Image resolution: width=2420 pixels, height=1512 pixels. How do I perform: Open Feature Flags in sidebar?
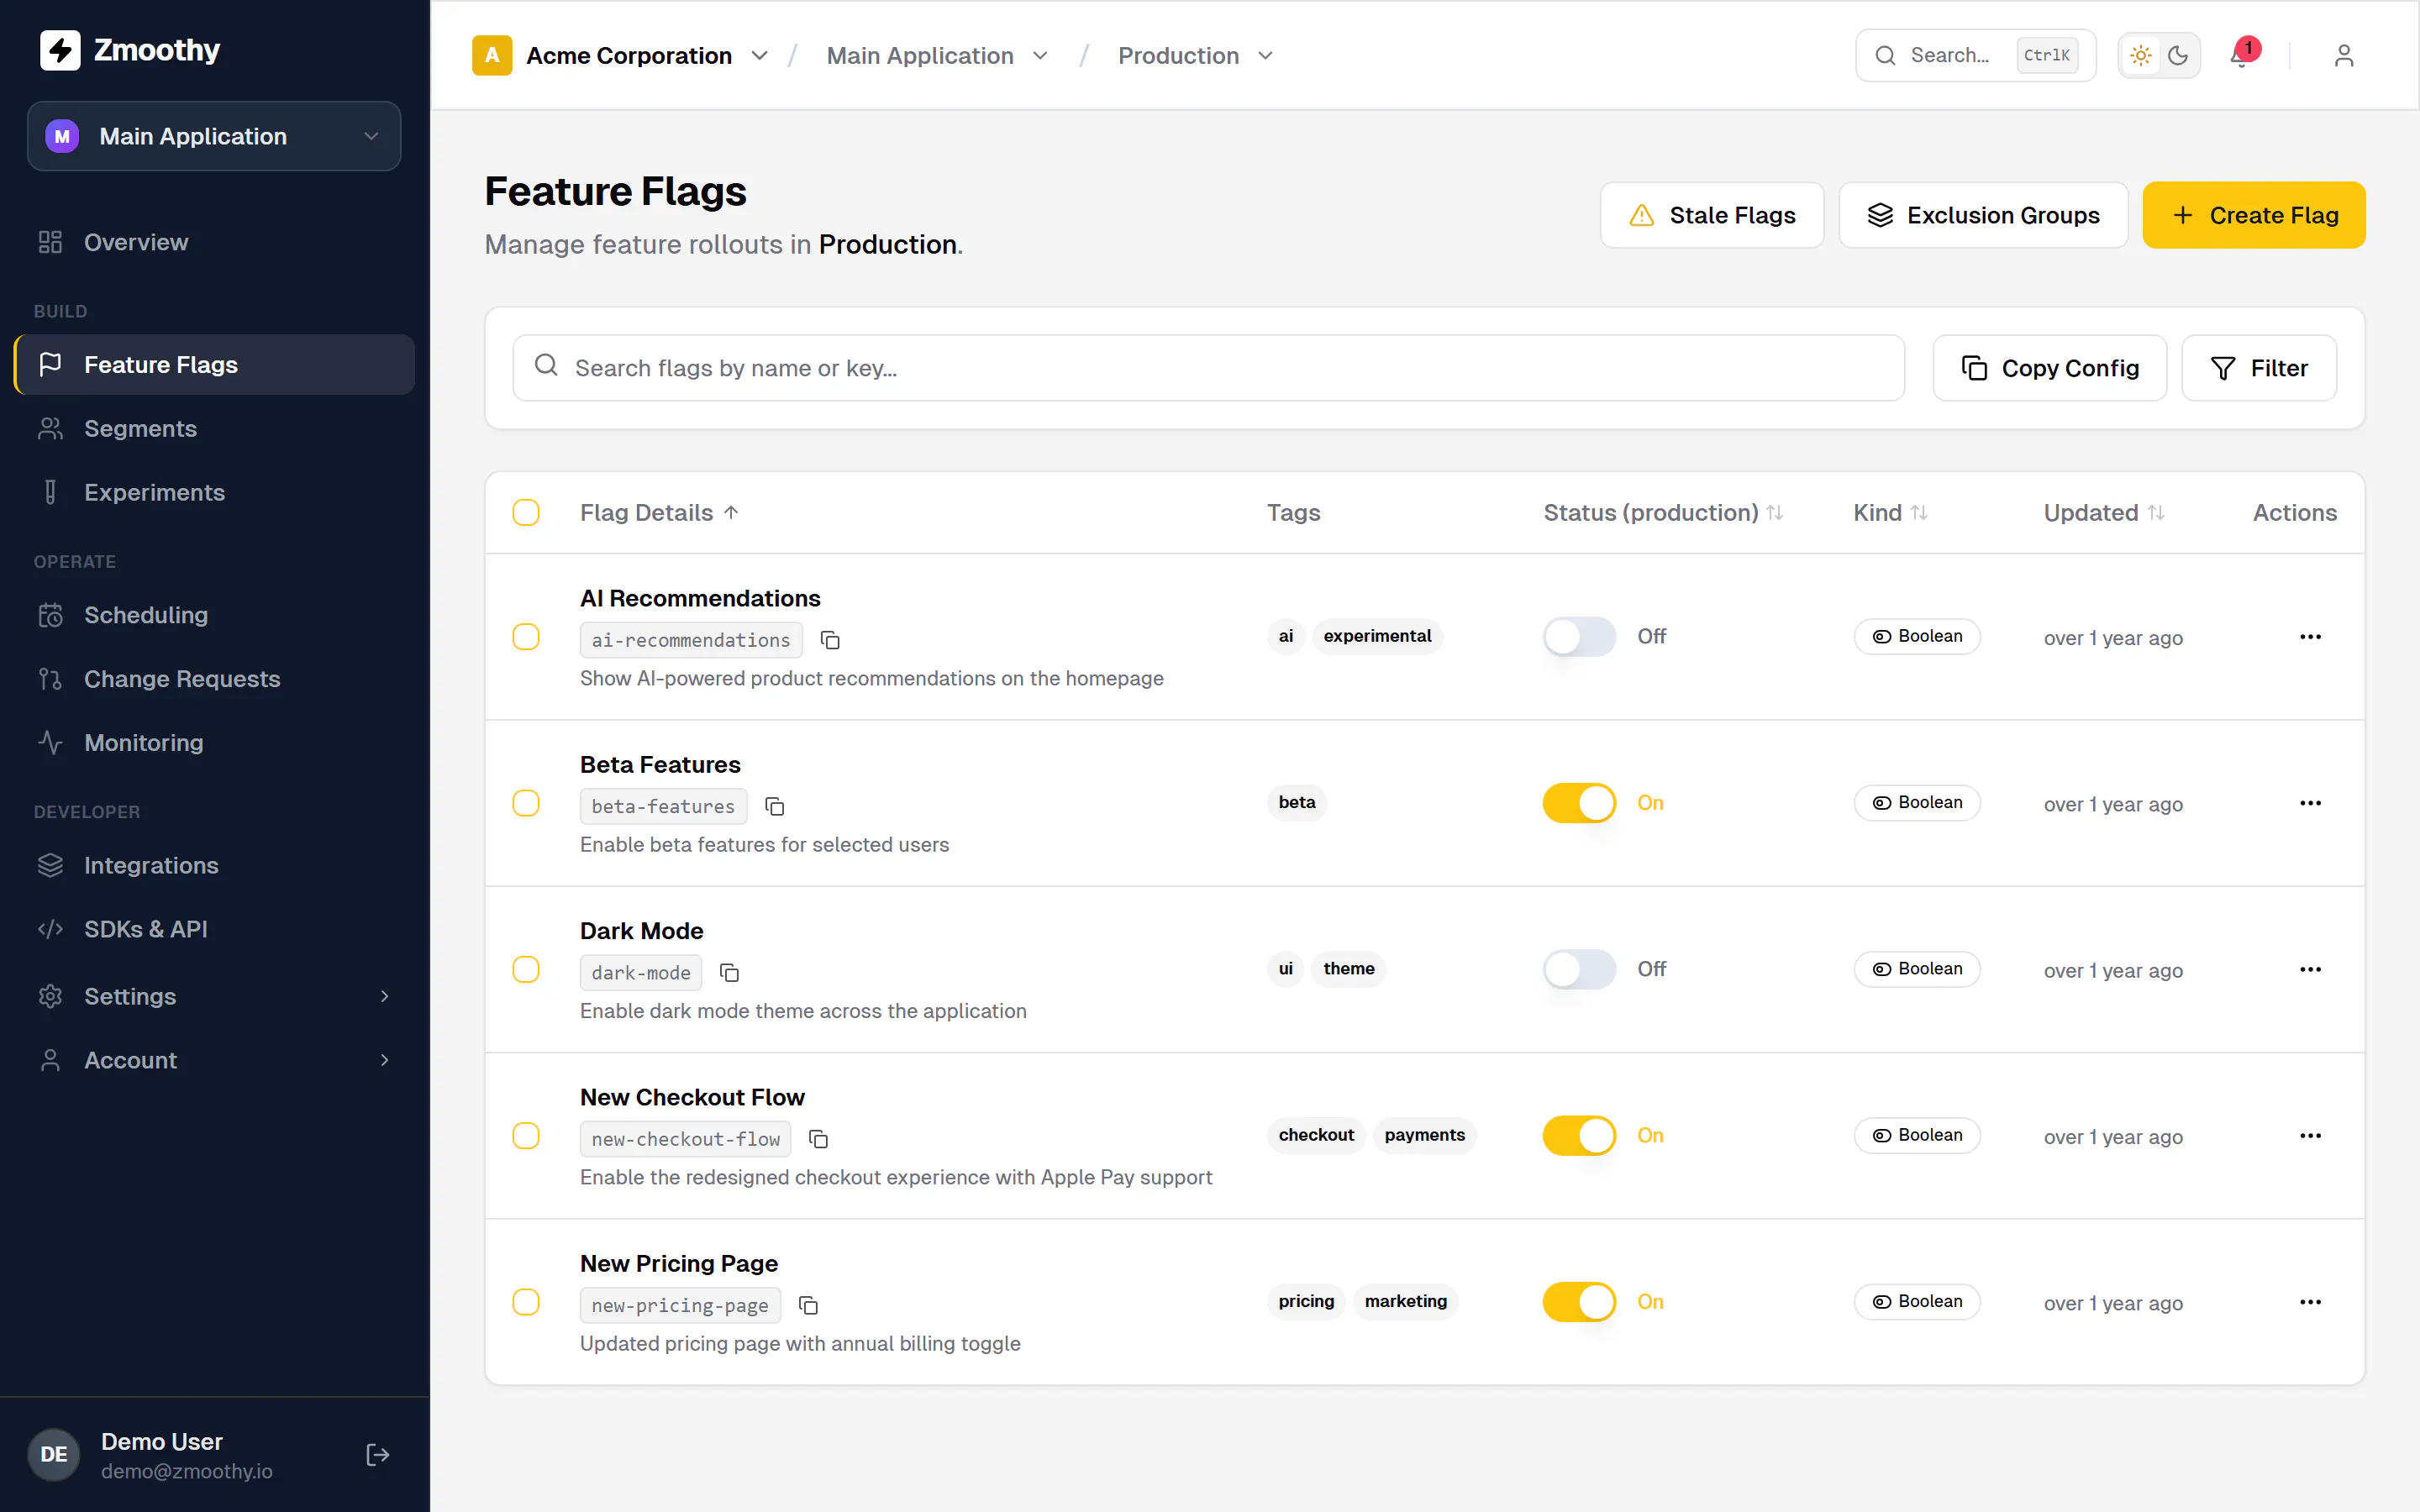point(214,365)
